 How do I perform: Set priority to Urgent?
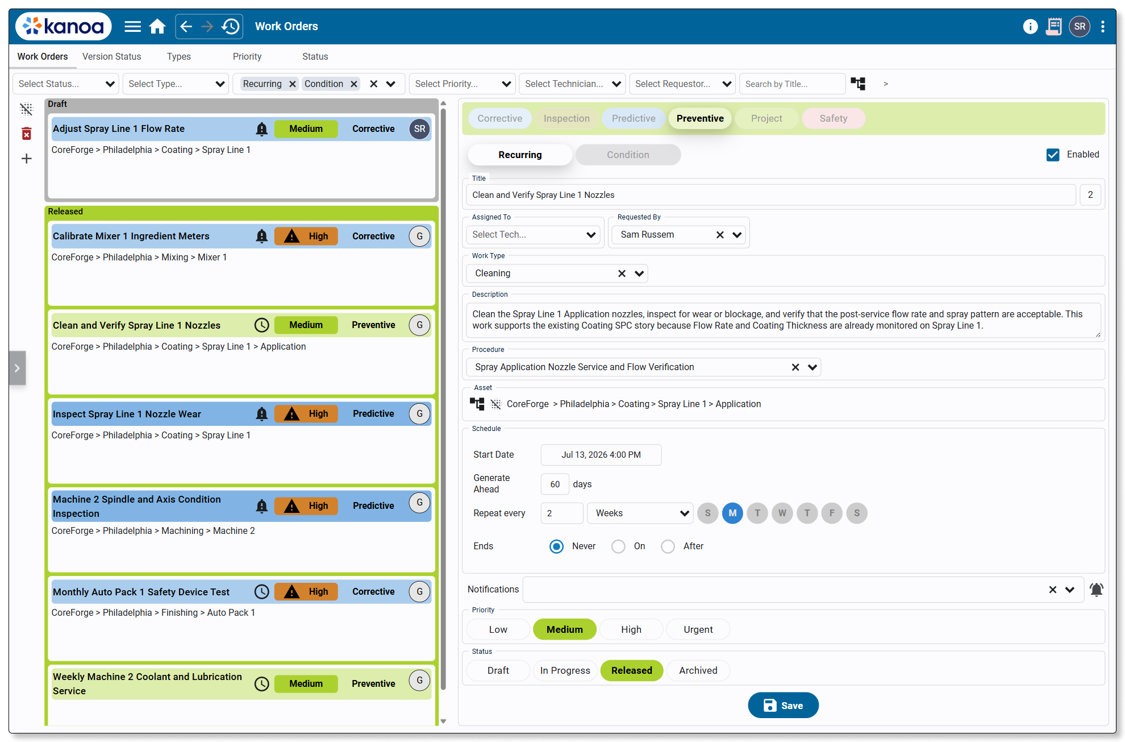[x=698, y=630]
